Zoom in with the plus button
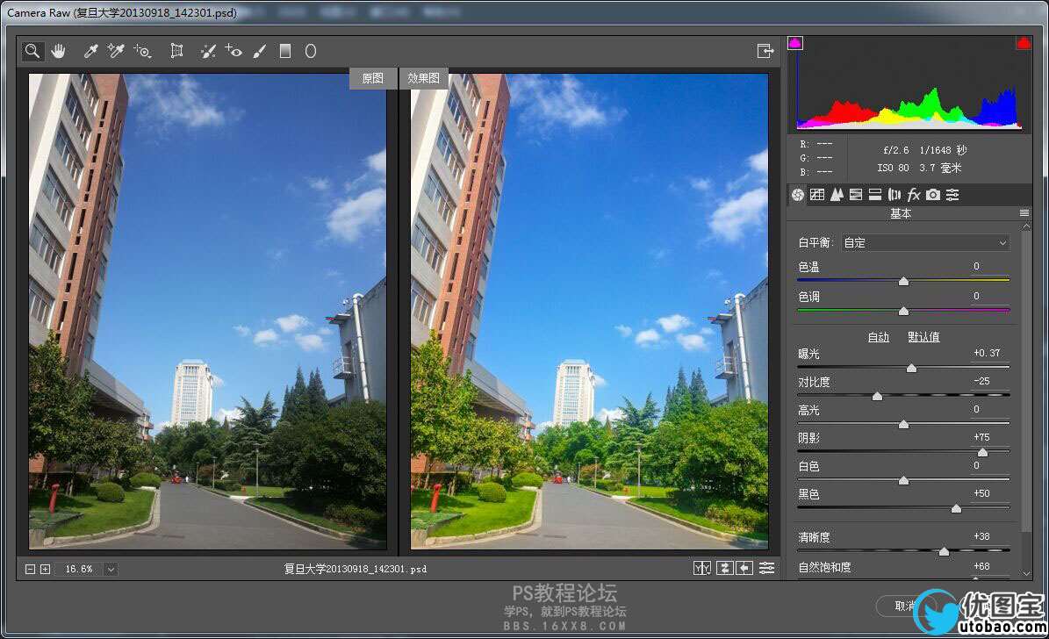This screenshot has height=639, width=1049. (45, 570)
